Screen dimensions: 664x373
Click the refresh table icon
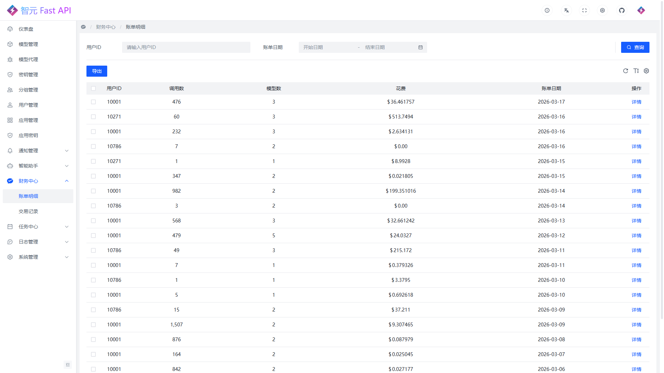coord(625,71)
